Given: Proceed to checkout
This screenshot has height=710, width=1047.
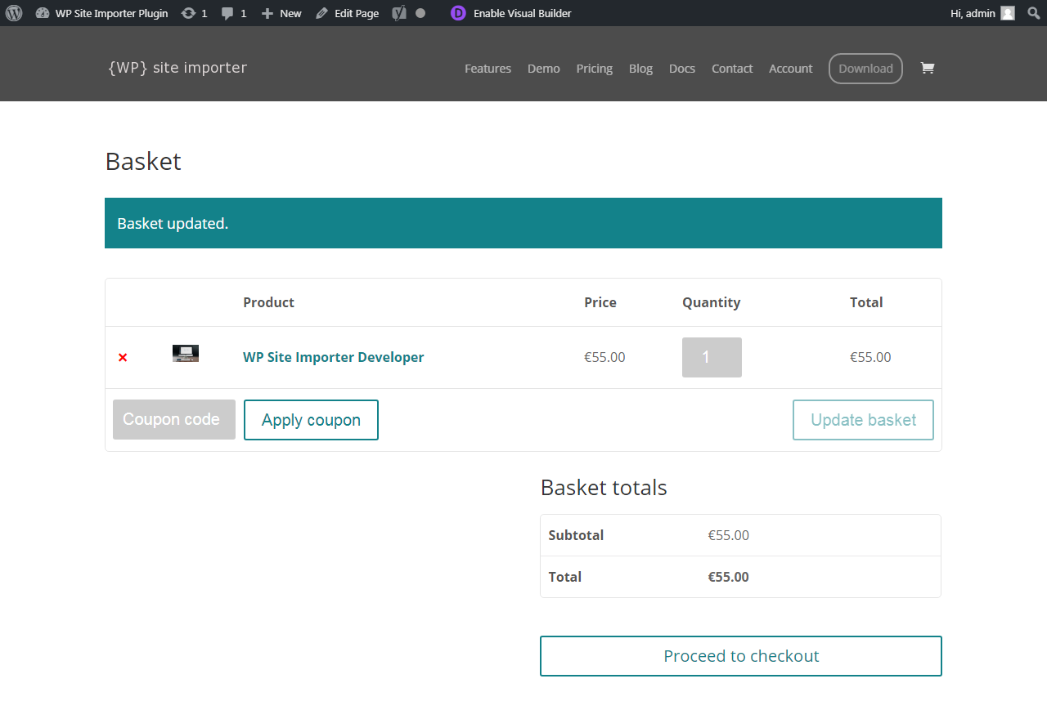Looking at the screenshot, I should pyautogui.click(x=741, y=656).
